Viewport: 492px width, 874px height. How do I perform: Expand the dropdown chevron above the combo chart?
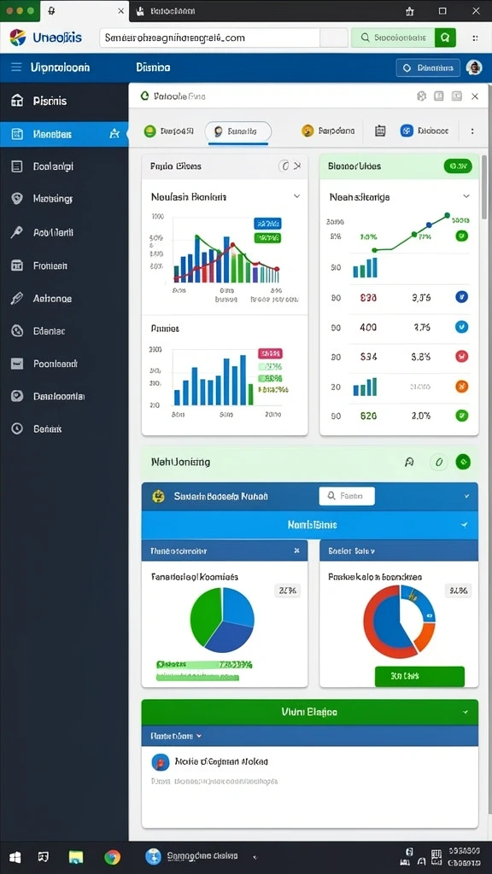[296, 196]
